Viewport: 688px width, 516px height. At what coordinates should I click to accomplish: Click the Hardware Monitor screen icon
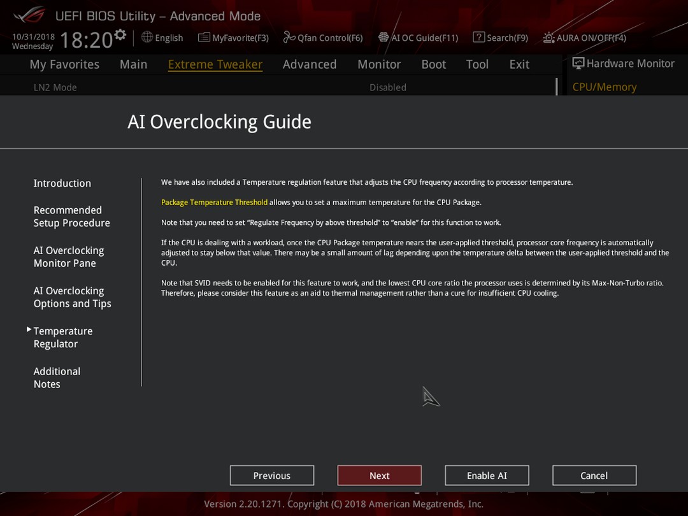[578, 63]
